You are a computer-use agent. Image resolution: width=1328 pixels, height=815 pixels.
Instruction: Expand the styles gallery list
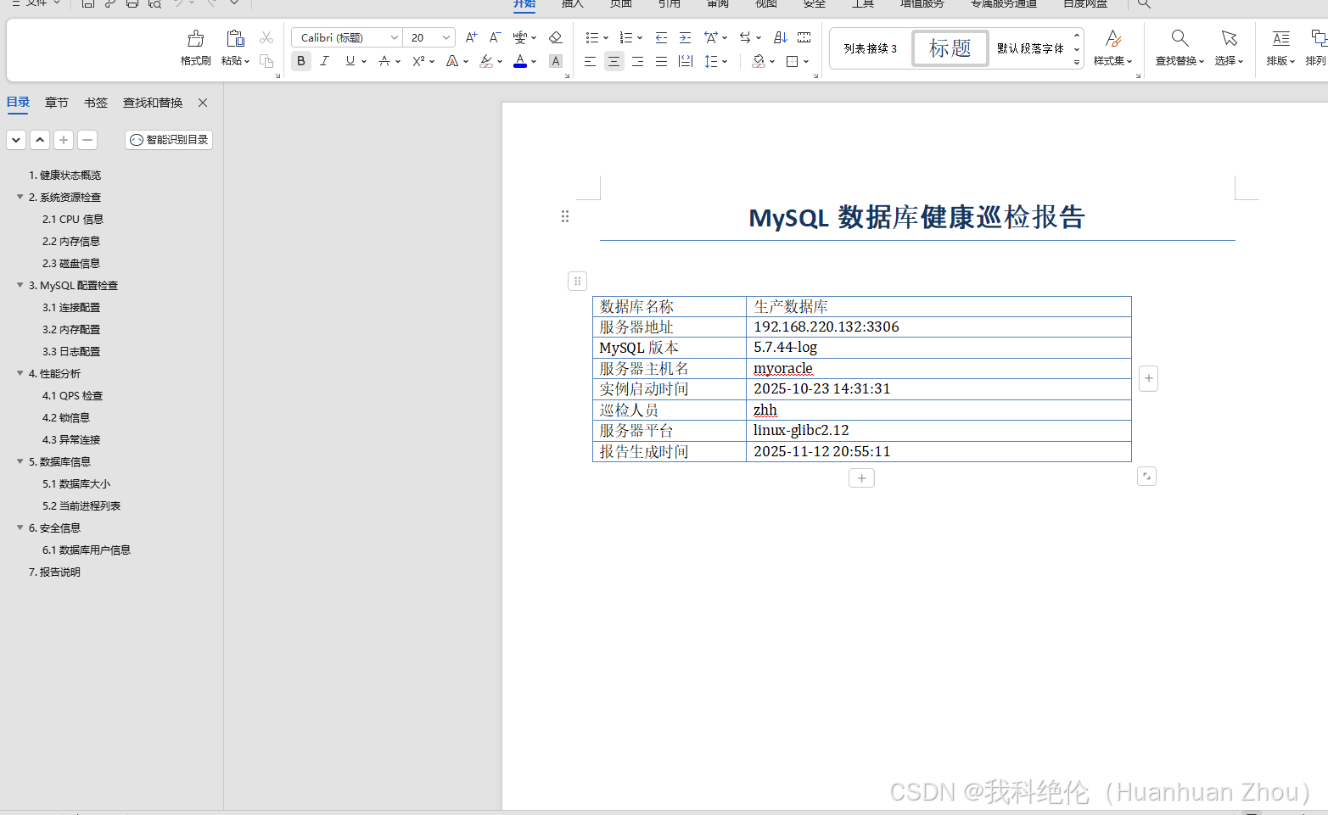(x=1077, y=62)
